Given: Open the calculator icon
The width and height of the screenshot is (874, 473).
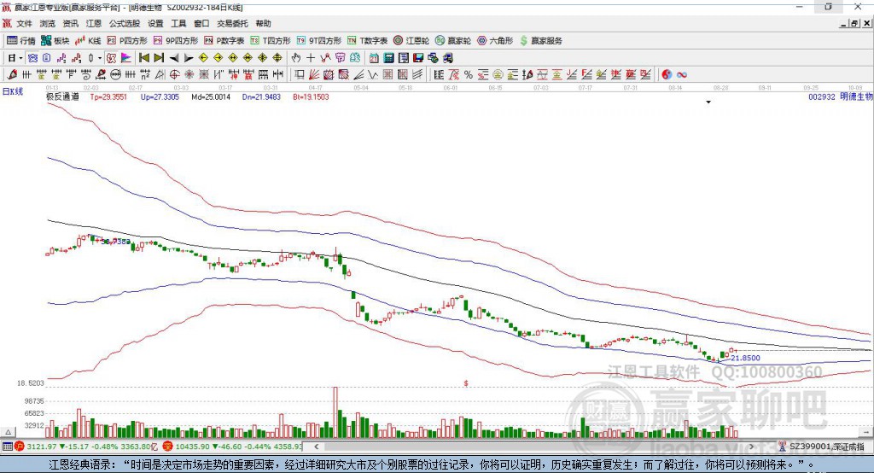Looking at the screenshot, I should (x=388, y=58).
